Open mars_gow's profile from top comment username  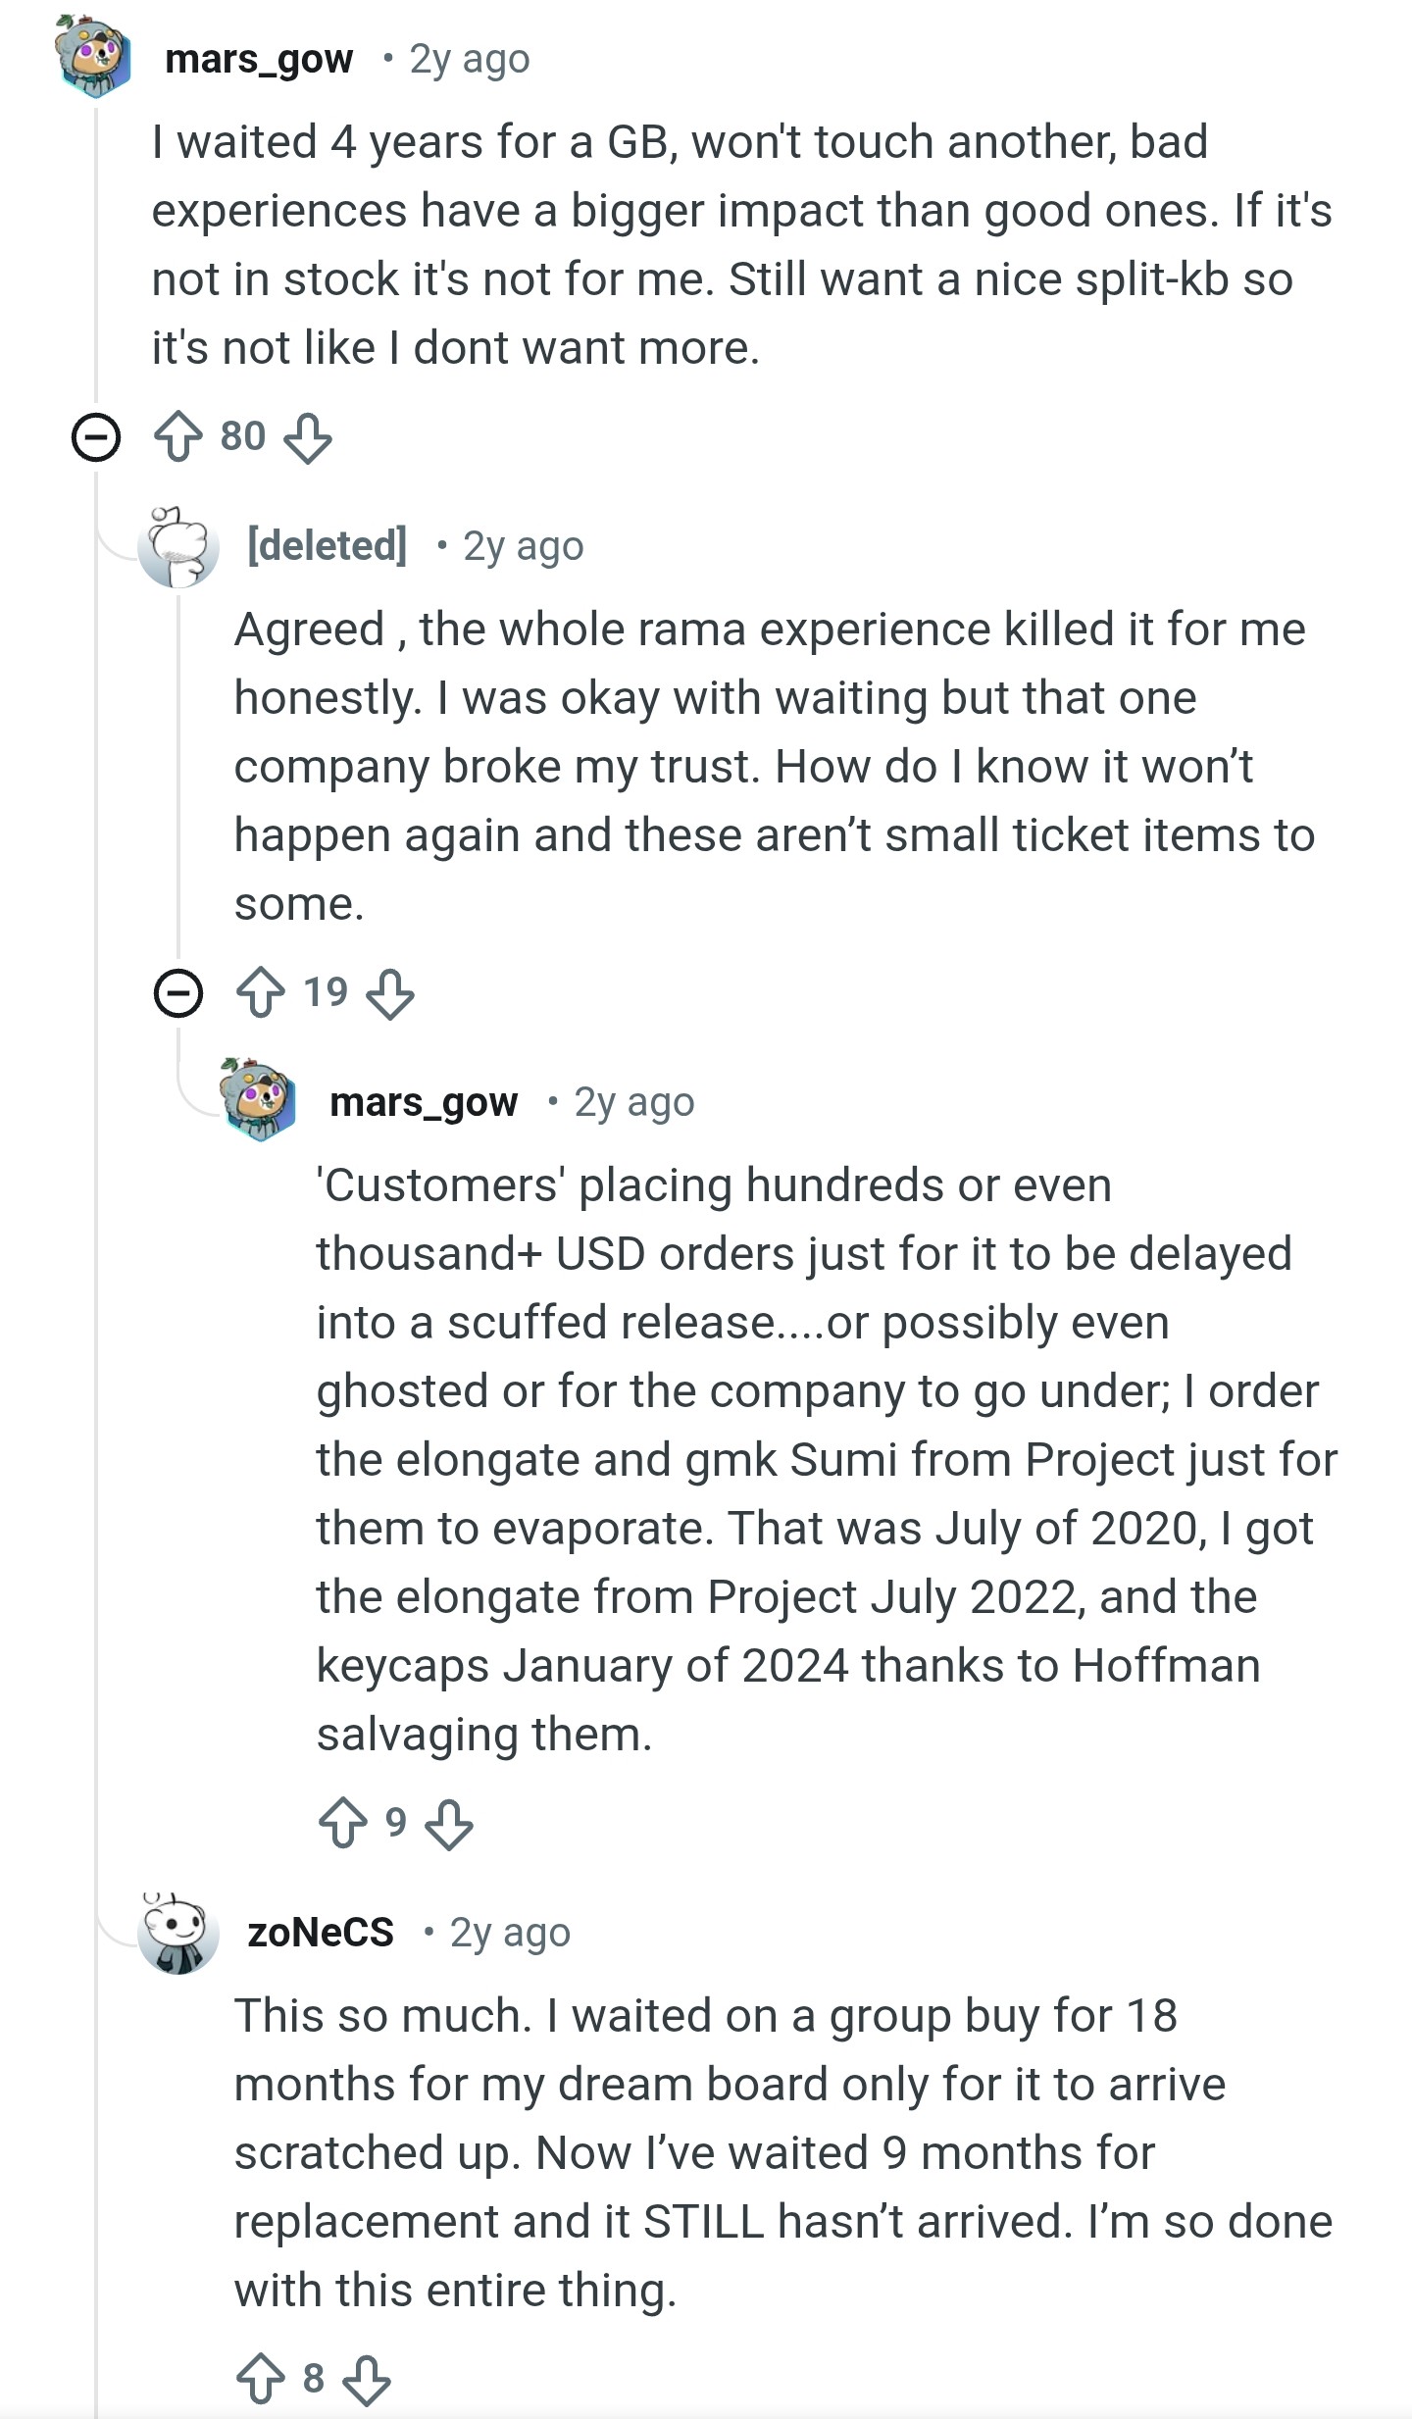tap(259, 60)
